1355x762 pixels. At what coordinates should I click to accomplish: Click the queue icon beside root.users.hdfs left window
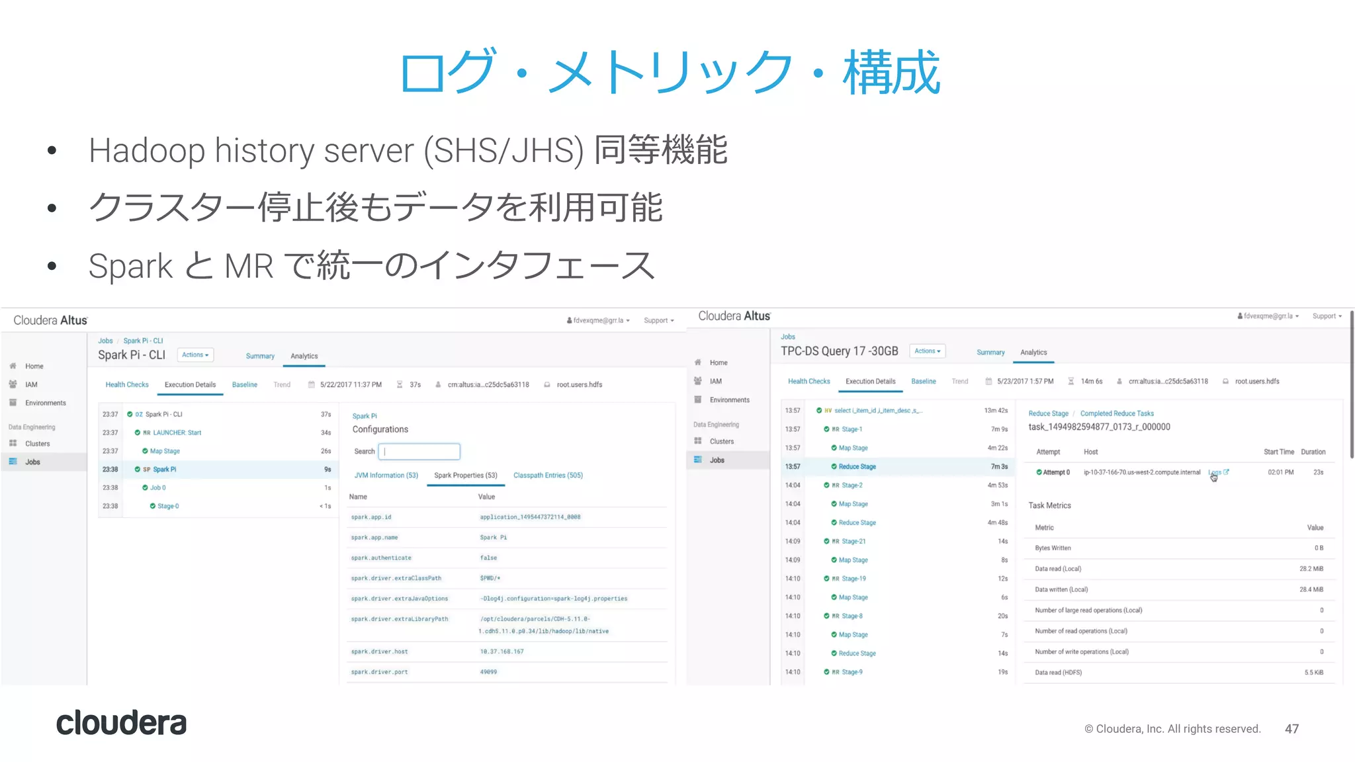click(547, 385)
